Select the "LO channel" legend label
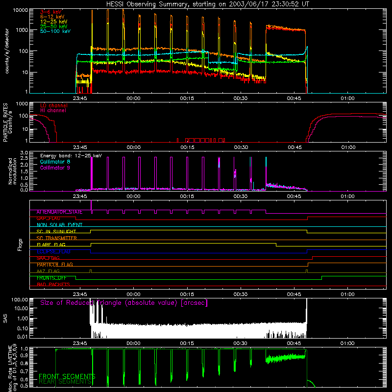 [x=54, y=105]
